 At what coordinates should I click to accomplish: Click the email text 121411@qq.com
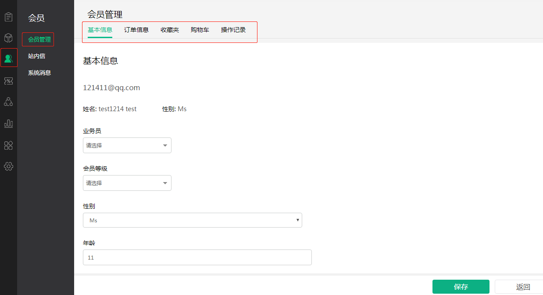[111, 88]
